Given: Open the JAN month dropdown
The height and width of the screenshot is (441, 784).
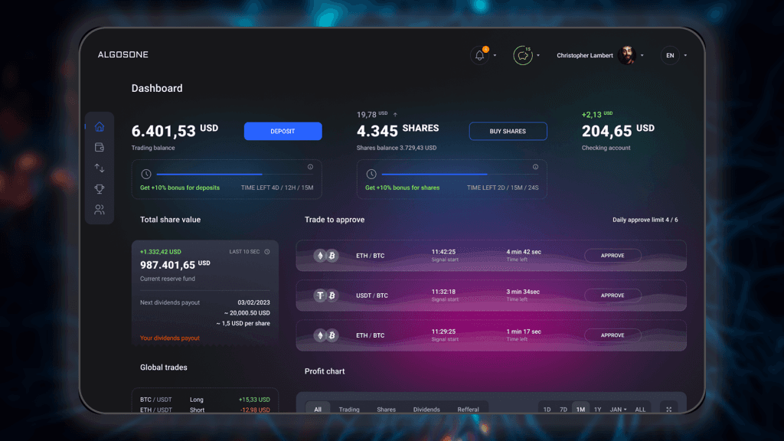Looking at the screenshot, I should (x=617, y=410).
